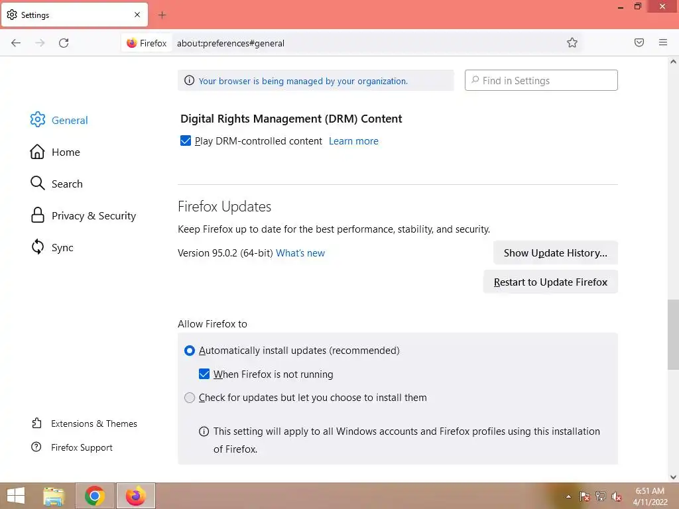Click Show Update History button
This screenshot has height=509, width=679.
555,253
